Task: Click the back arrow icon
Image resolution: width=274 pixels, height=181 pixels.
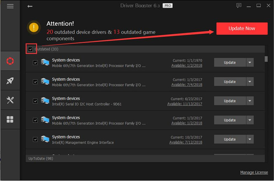Action: click(x=30, y=6)
